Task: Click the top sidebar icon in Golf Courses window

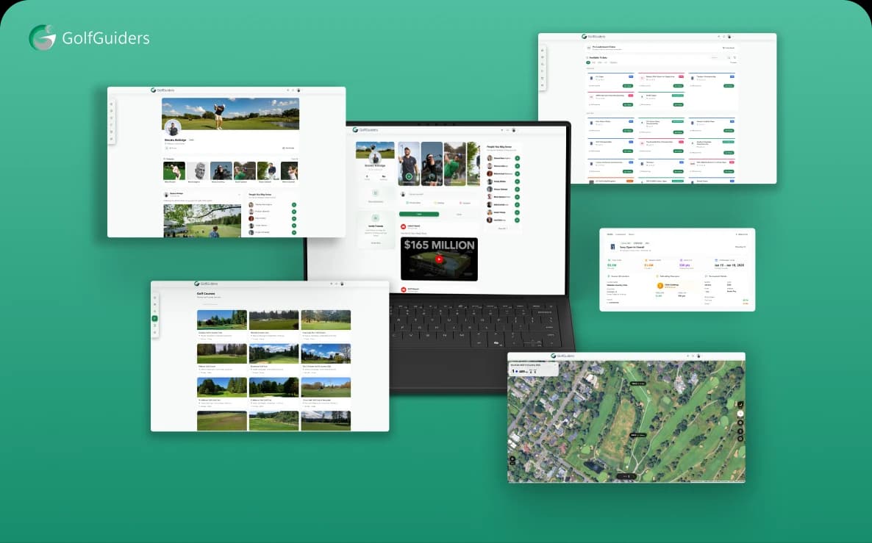Action: click(154, 298)
